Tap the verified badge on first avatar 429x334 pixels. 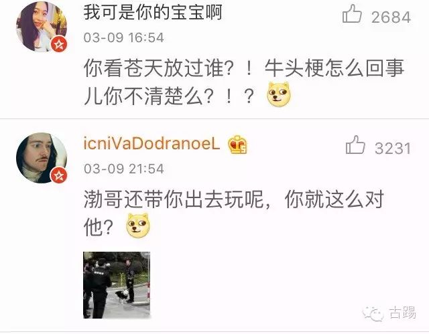pyautogui.click(x=59, y=44)
